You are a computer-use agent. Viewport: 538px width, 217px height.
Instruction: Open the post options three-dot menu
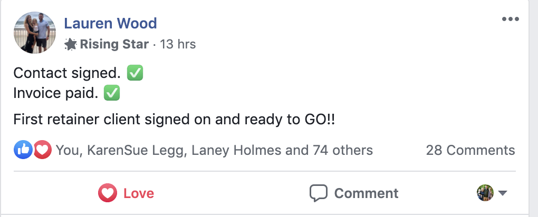(511, 19)
